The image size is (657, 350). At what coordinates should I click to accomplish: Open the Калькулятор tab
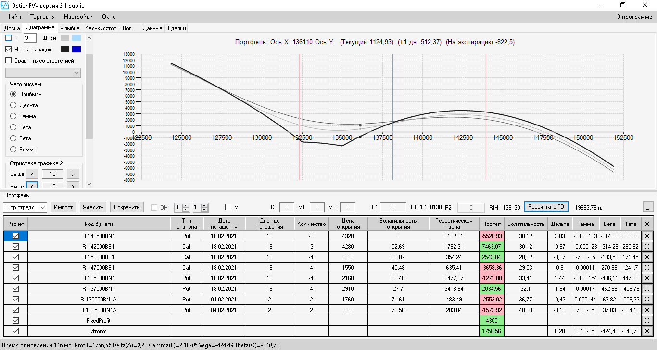[x=101, y=28]
